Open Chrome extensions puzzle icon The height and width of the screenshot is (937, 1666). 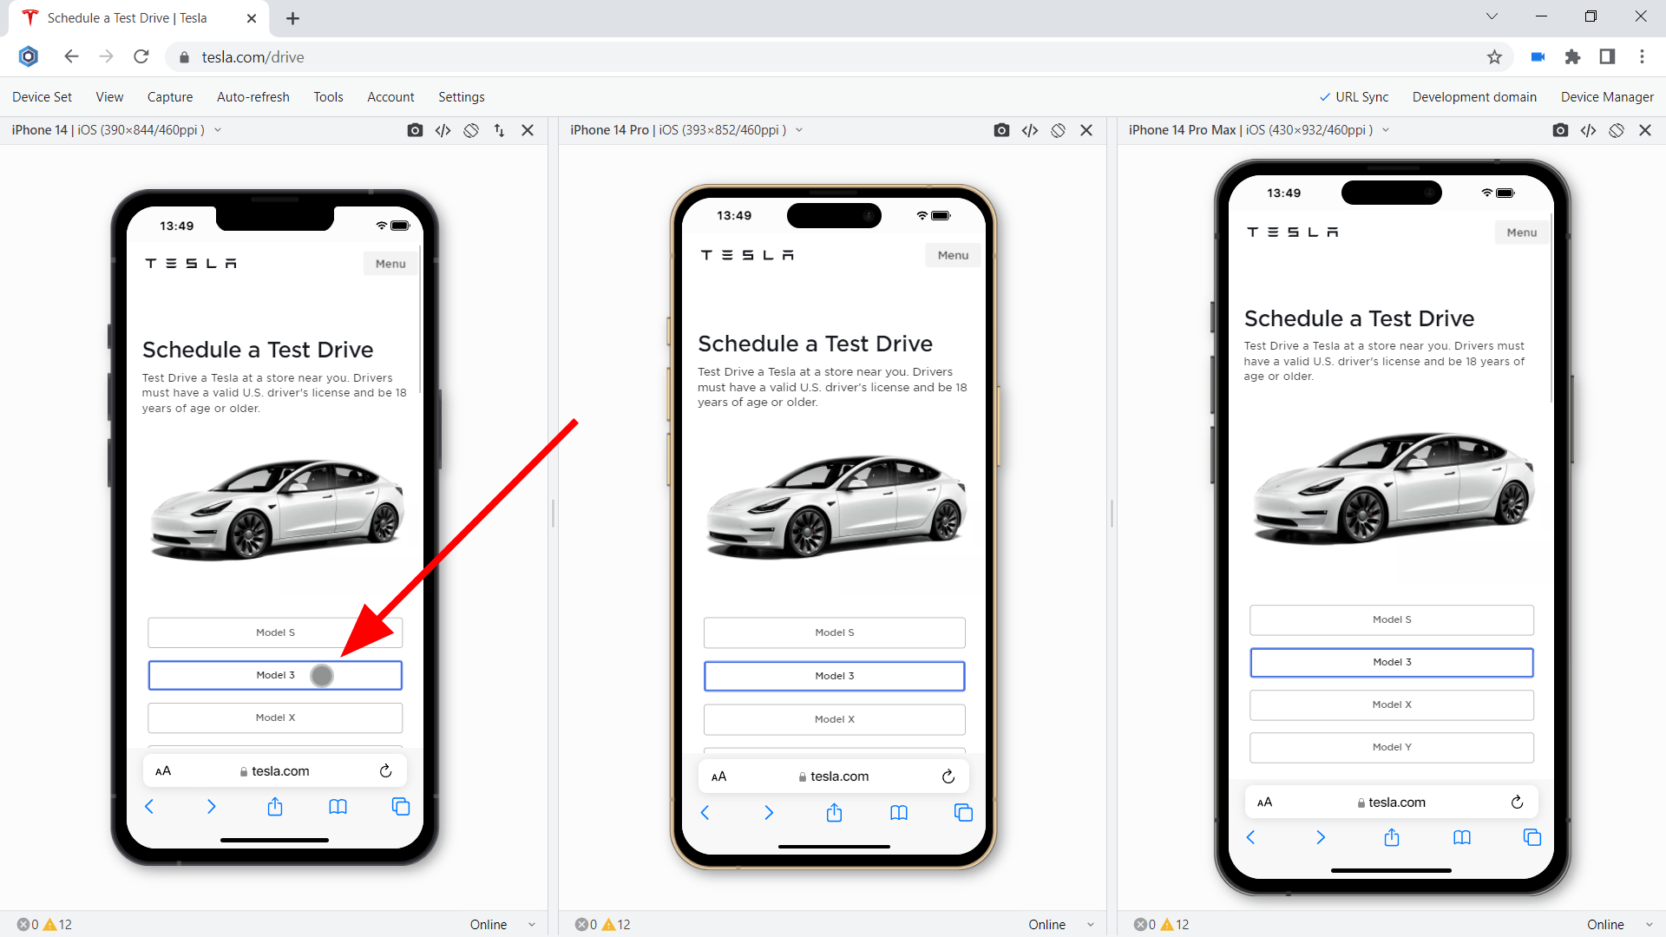point(1572,57)
